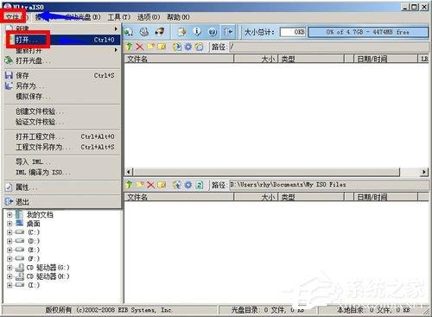Open the 工具(T) menu
Screen dimensions: 432x317
tap(119, 17)
